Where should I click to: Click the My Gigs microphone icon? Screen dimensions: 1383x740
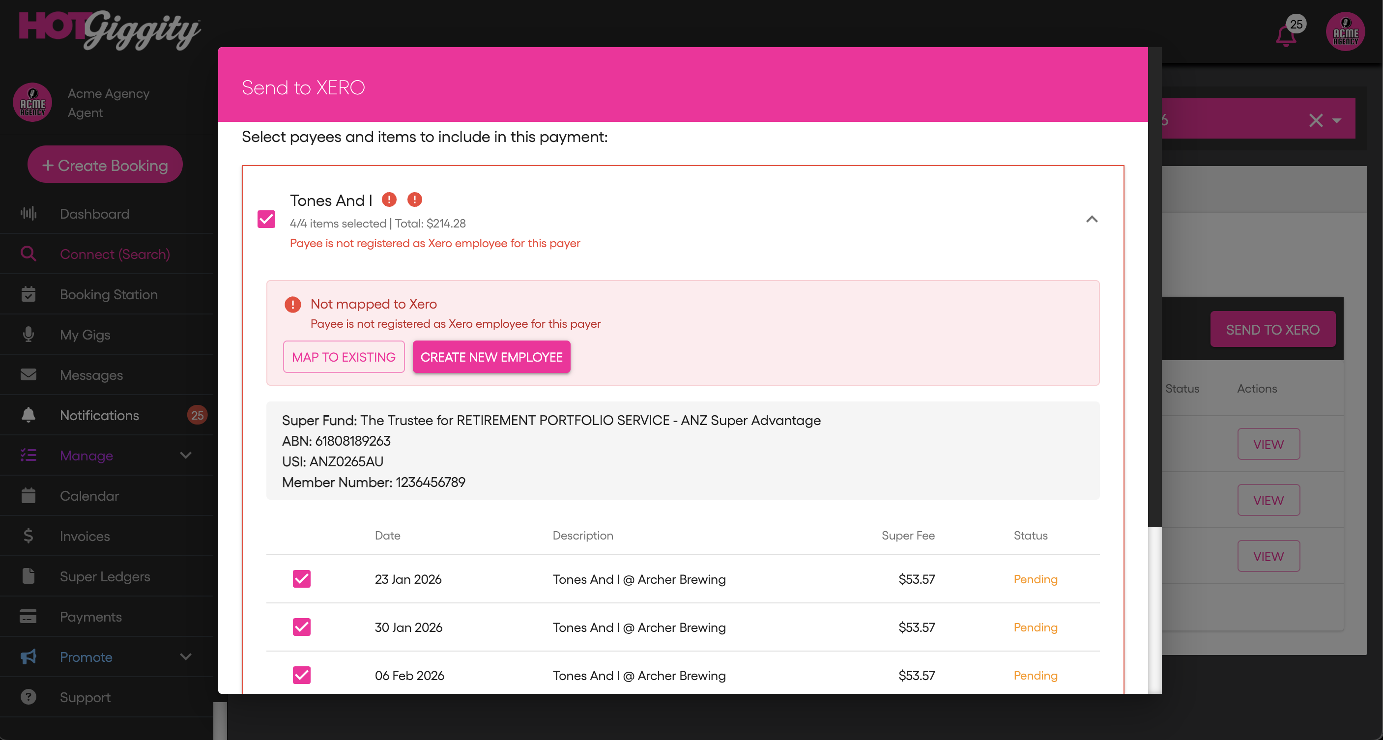29,334
